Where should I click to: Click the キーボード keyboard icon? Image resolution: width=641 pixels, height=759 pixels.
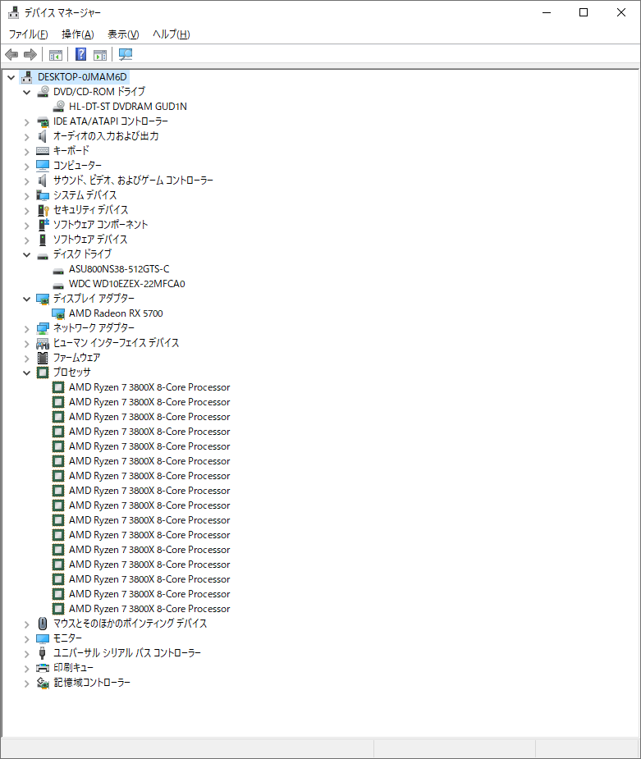43,150
